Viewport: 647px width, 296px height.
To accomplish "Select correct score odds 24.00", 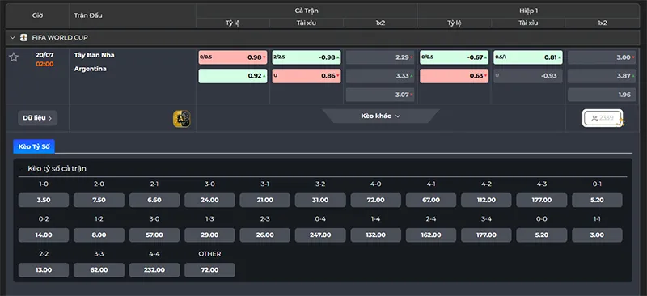I will tap(209, 200).
